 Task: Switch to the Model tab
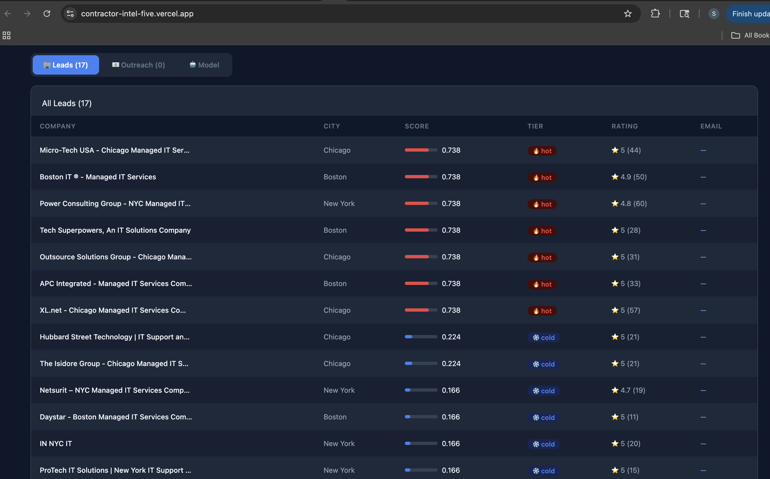tap(204, 65)
